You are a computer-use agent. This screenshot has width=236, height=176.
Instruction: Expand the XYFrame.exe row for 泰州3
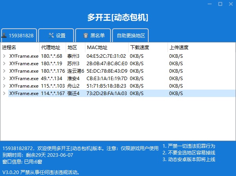pos(4,56)
